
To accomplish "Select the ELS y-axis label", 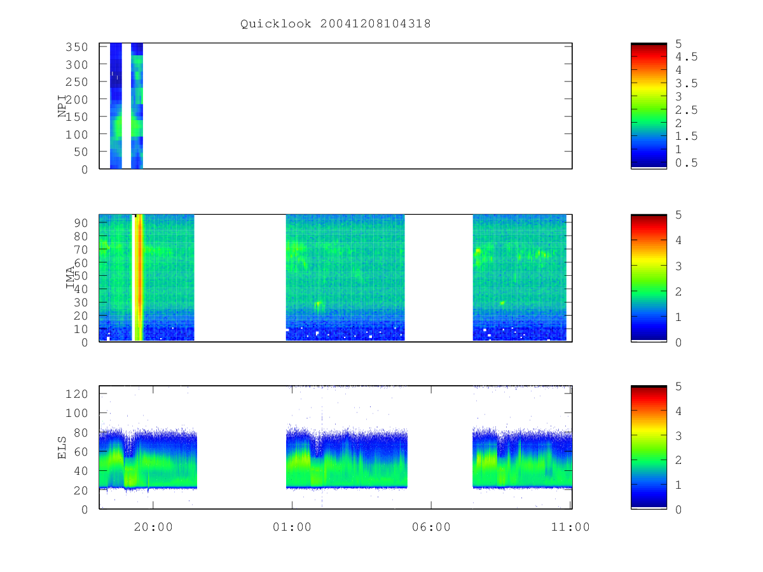I will pos(63,447).
